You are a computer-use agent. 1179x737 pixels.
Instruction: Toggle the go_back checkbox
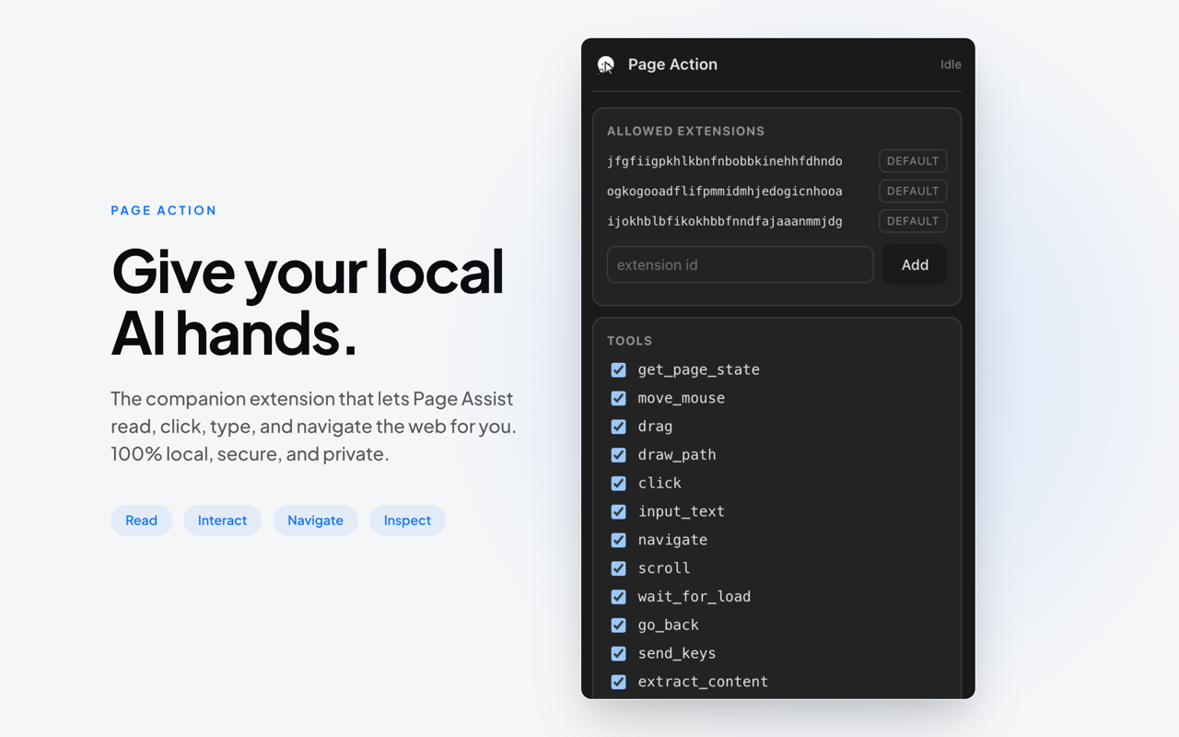[619, 625]
